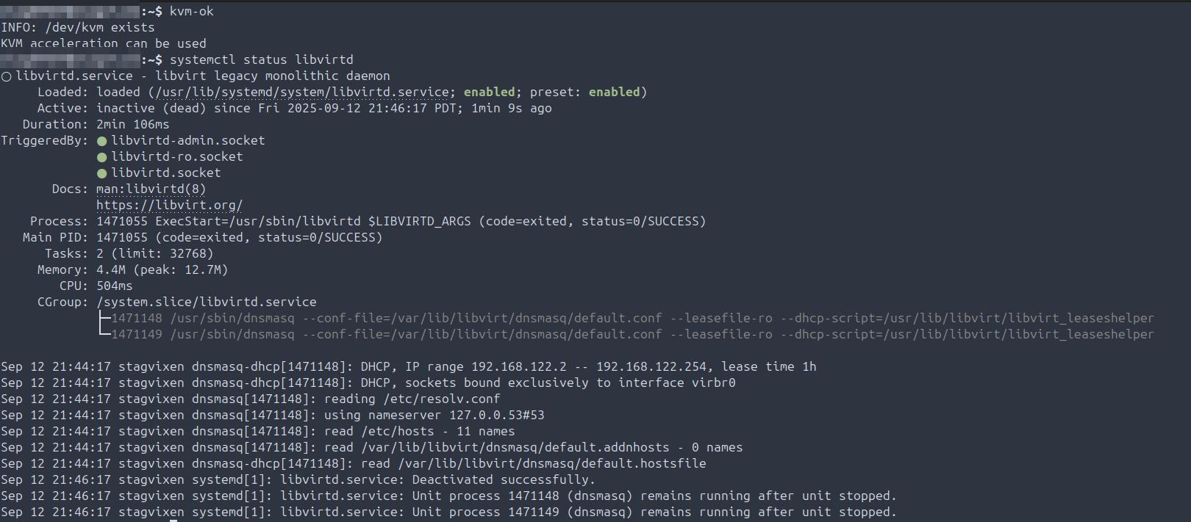The image size is (1191, 522).
Task: Click the libvirtd-ro.socket trigger name
Action: 176,157
